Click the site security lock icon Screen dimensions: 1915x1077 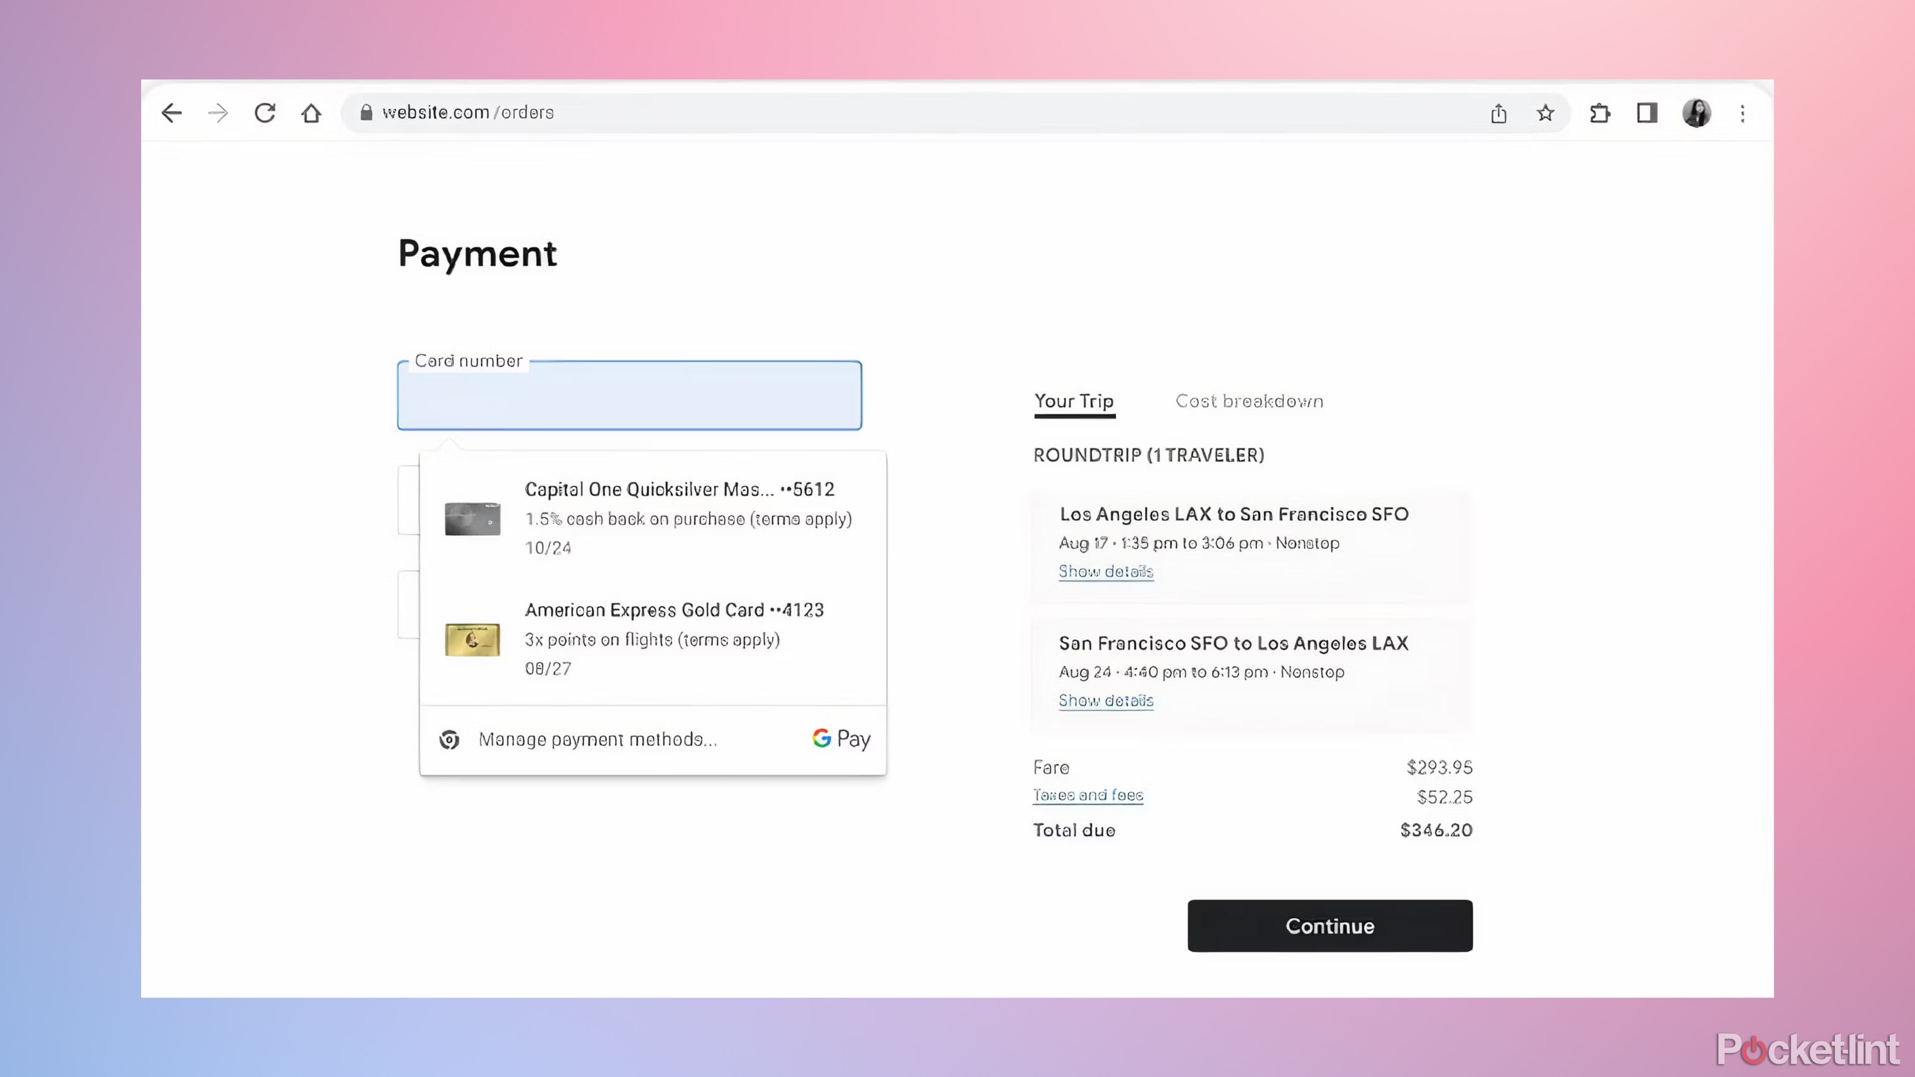[366, 112]
